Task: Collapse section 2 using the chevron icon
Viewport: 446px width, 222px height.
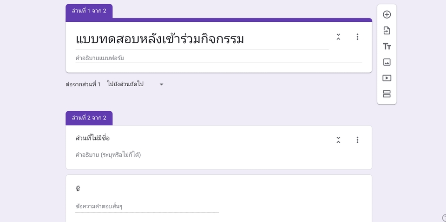Action: tap(338, 140)
